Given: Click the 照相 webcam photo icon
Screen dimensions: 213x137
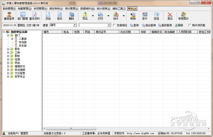Looking at the screenshot, I should point(133,16).
